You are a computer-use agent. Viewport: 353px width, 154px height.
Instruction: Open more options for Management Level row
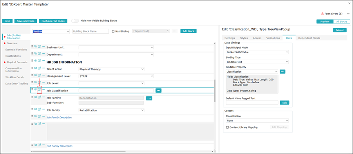43,75
